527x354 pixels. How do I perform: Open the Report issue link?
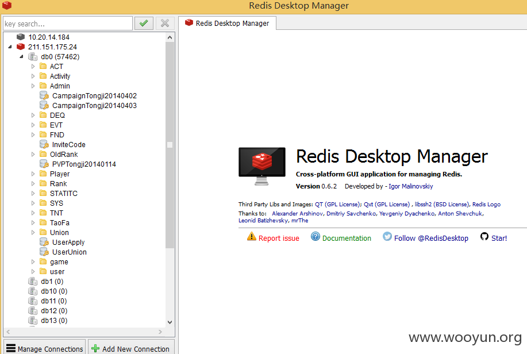coord(279,238)
